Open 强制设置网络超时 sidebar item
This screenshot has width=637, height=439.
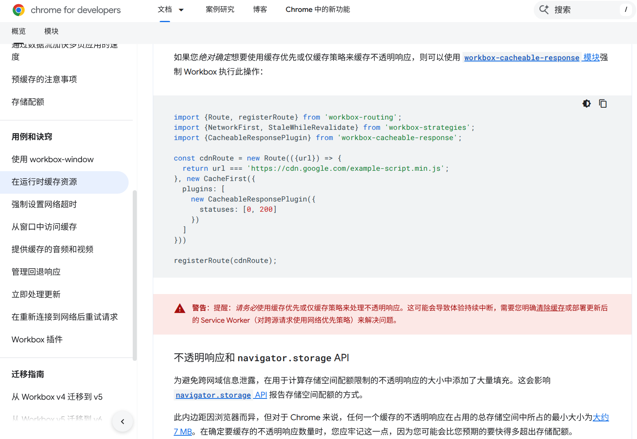[44, 204]
